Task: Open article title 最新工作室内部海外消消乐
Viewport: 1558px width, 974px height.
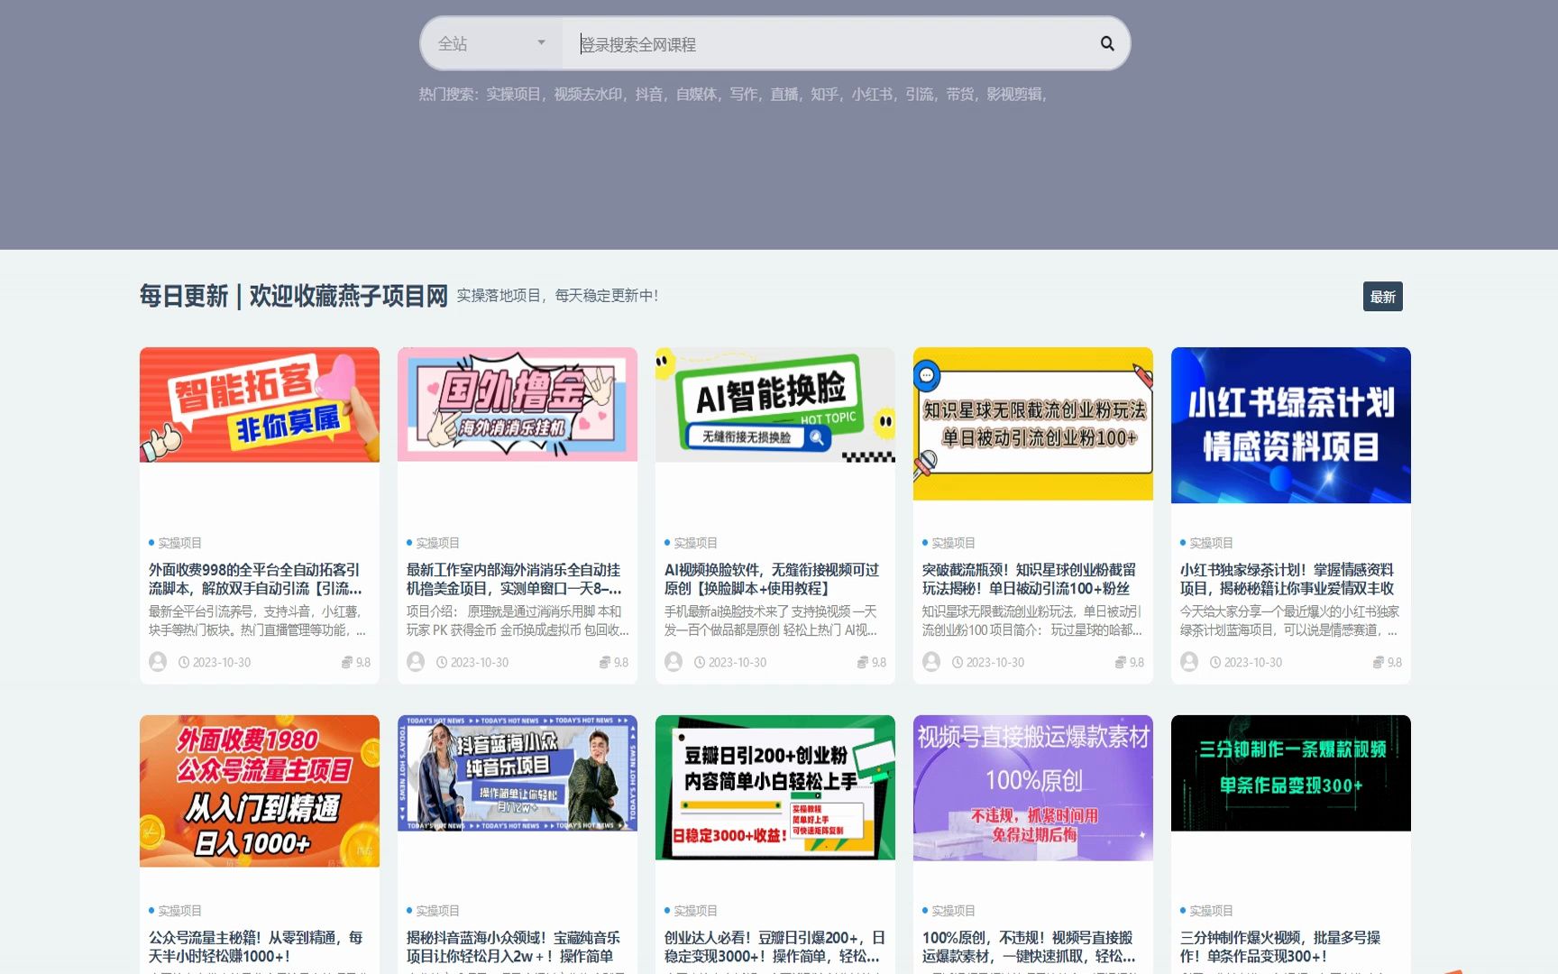Action: coord(514,579)
